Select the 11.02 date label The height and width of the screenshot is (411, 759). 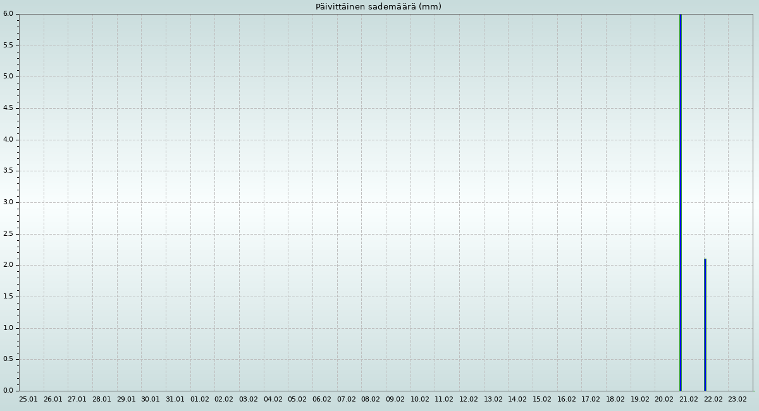[x=444, y=399]
